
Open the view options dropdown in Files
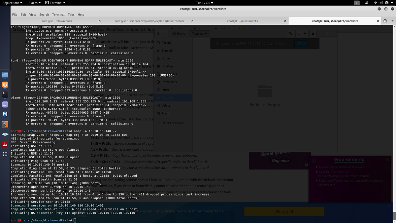(305, 33)
